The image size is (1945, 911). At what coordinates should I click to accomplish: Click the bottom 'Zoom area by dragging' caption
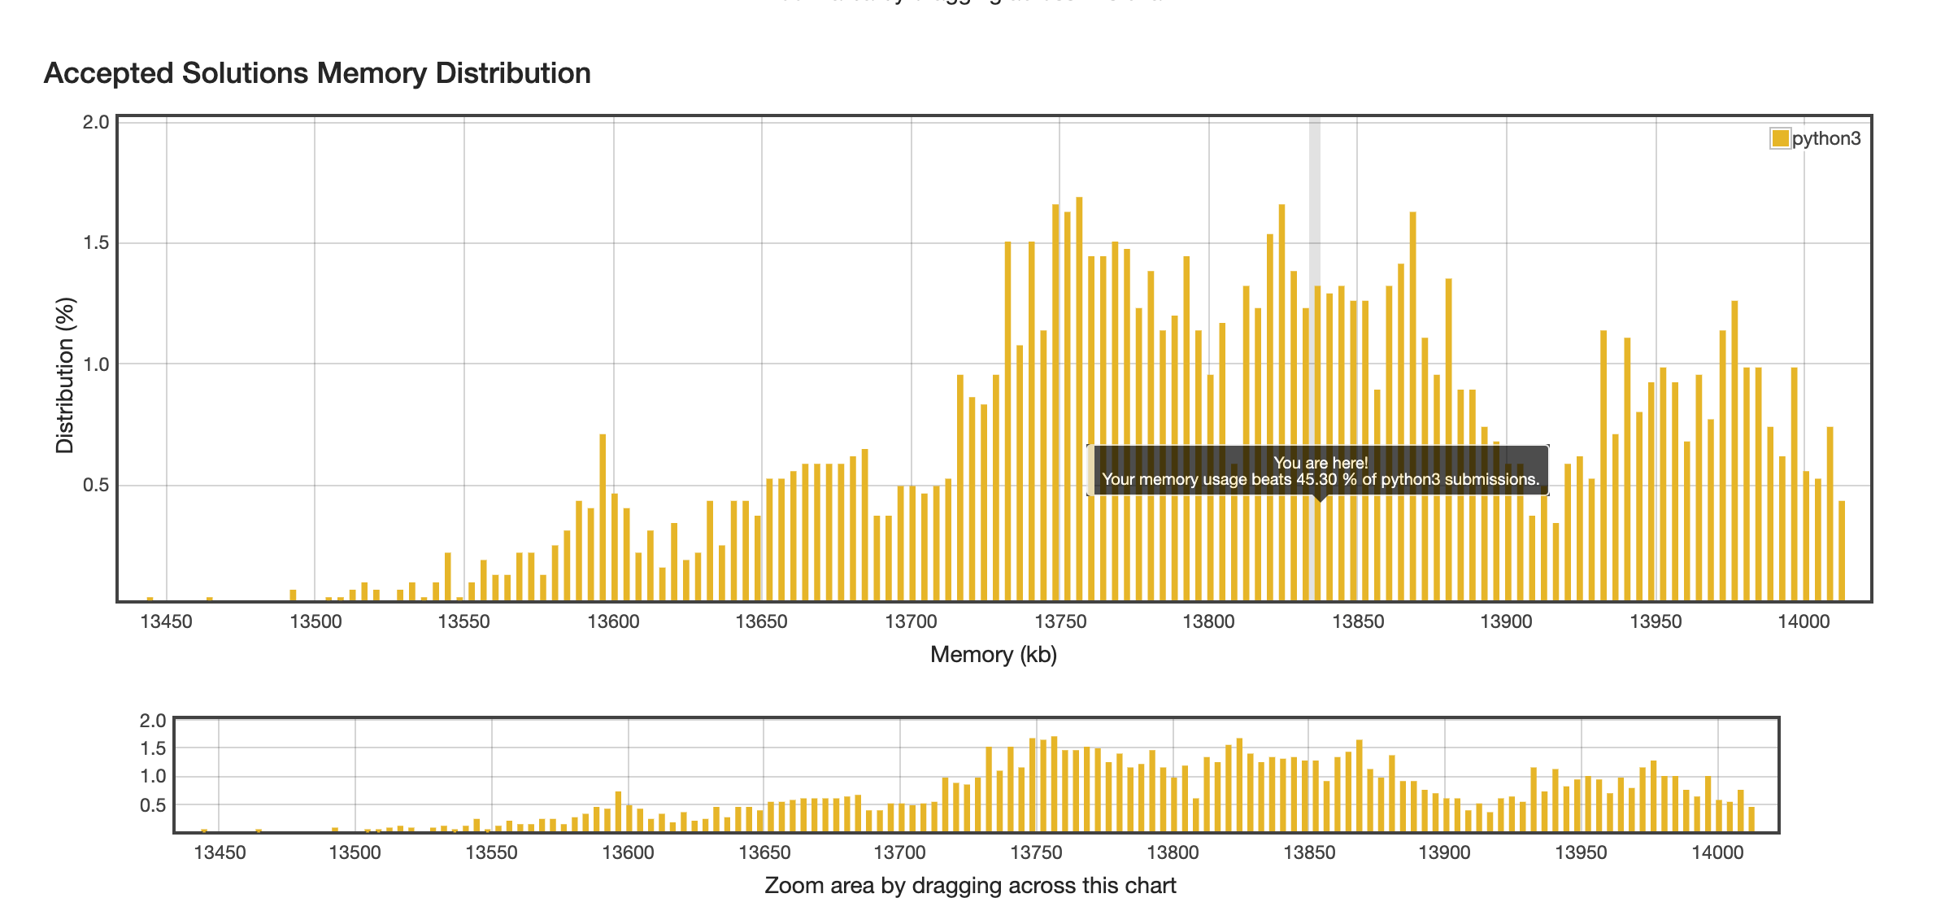970,886
